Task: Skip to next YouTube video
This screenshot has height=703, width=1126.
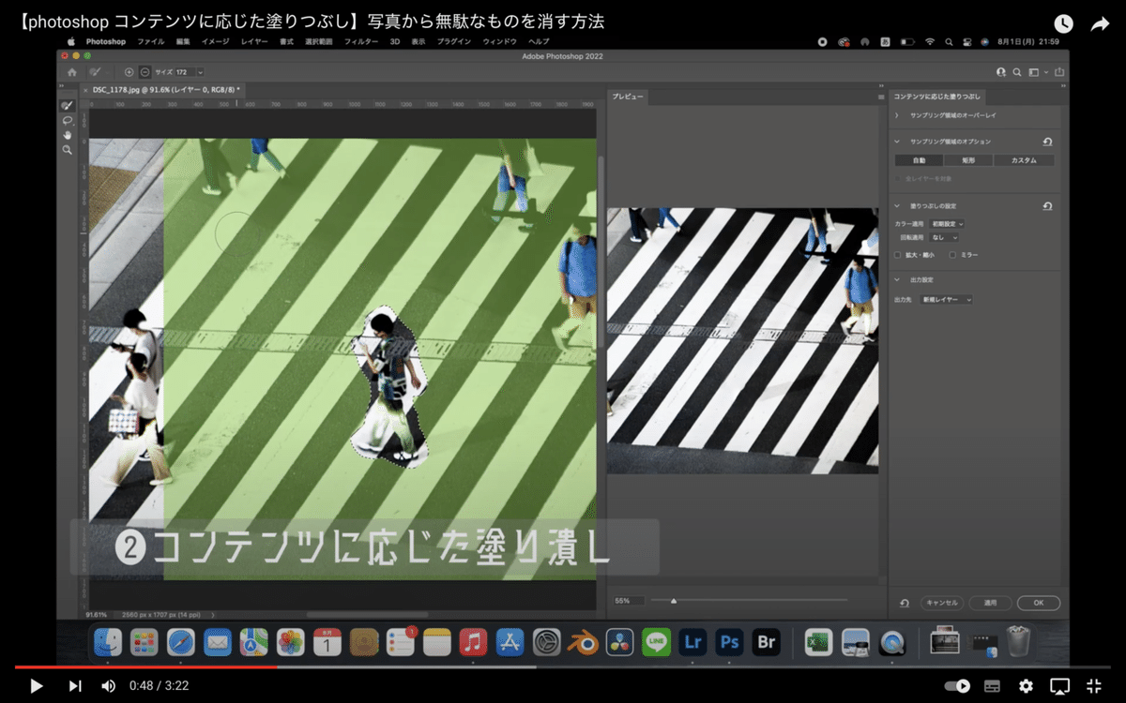Action: (75, 686)
